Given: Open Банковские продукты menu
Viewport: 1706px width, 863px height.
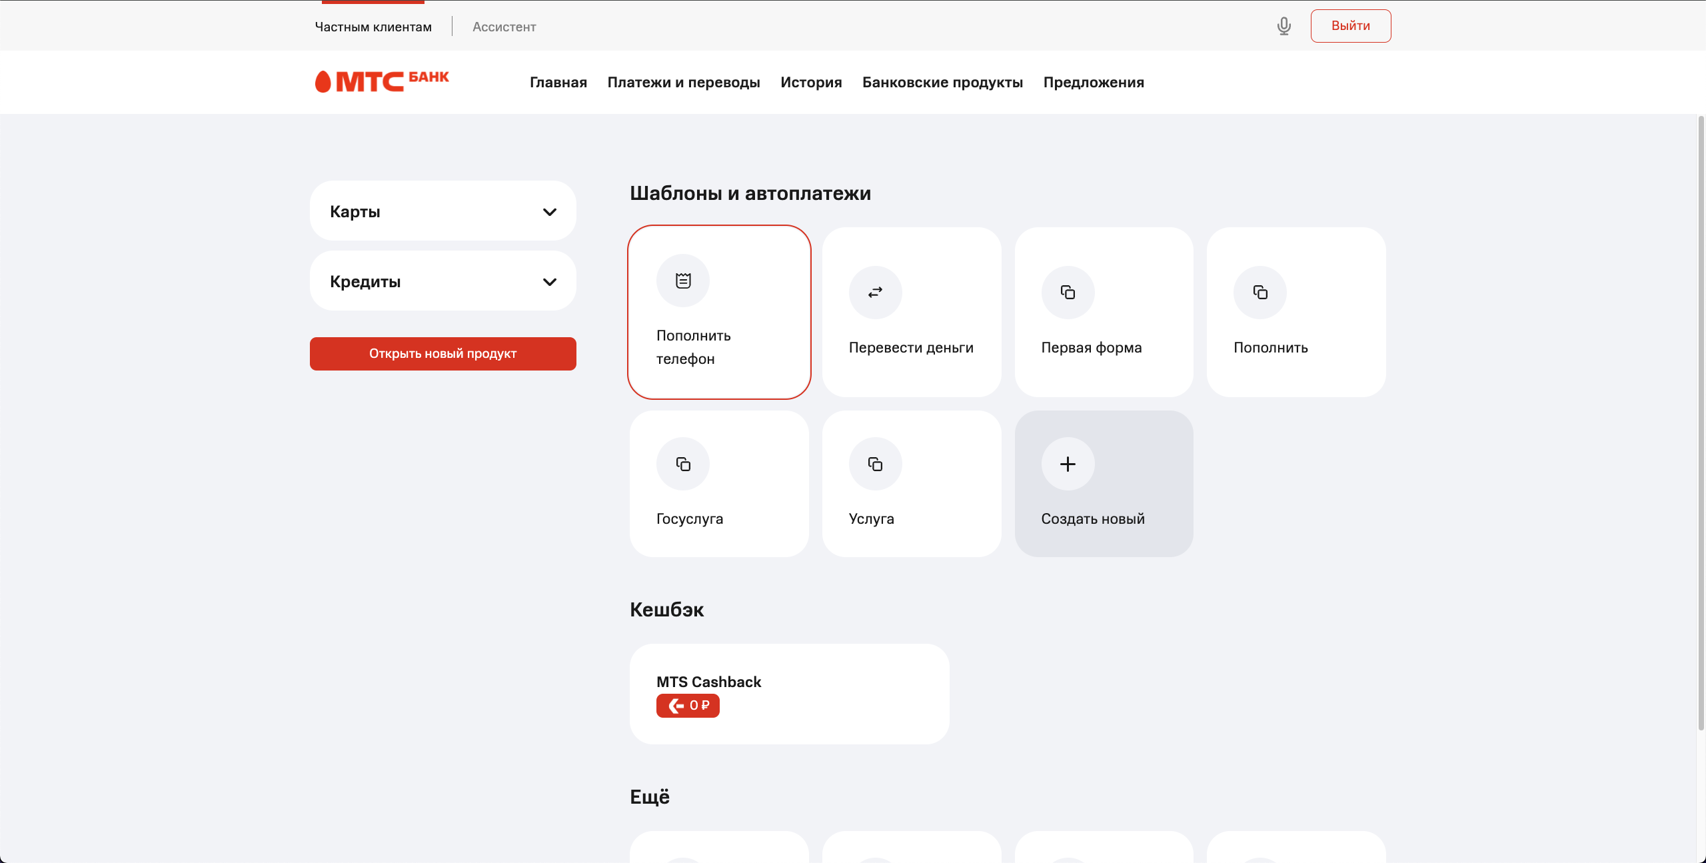Looking at the screenshot, I should pyautogui.click(x=942, y=83).
